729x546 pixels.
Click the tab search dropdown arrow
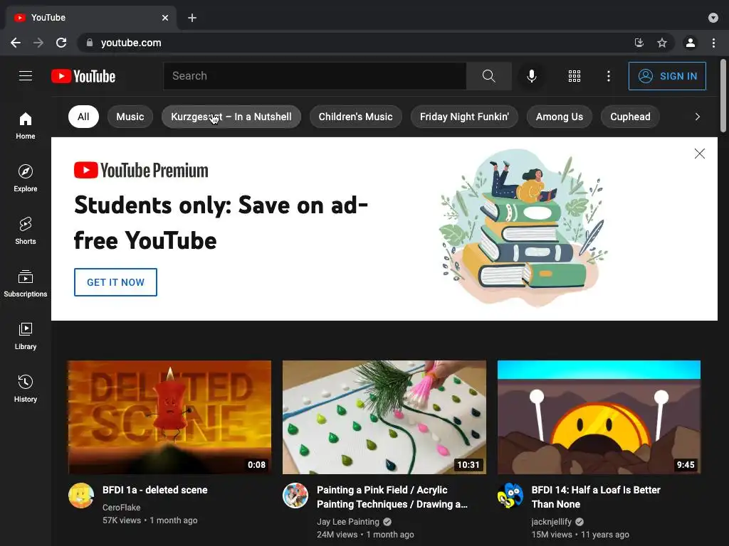(713, 18)
